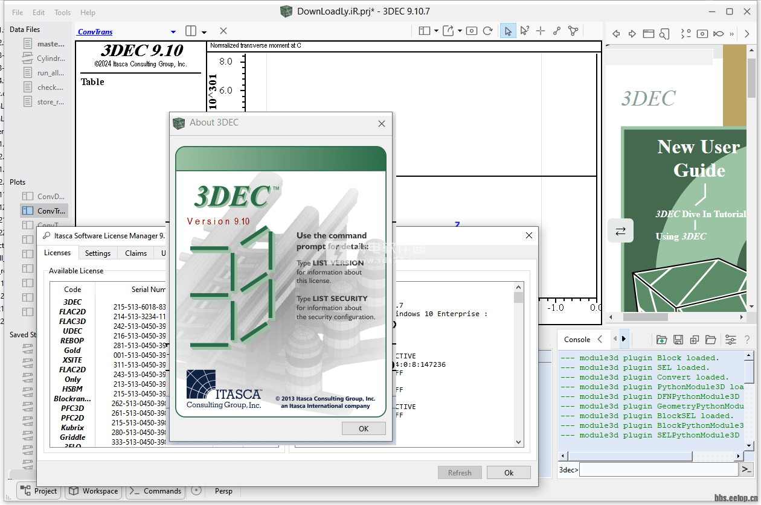Switch to the Settings tab in License Manager

pos(98,253)
